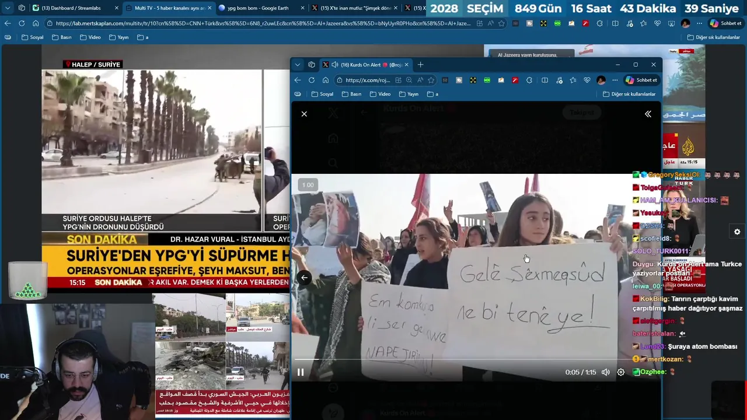Viewport: 747px width, 420px height.
Task: Mute the X video with speaker icon
Action: click(606, 372)
